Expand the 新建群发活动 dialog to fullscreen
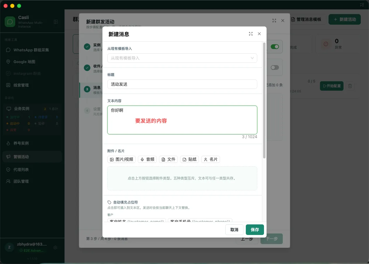369x264 pixels. point(274,21)
